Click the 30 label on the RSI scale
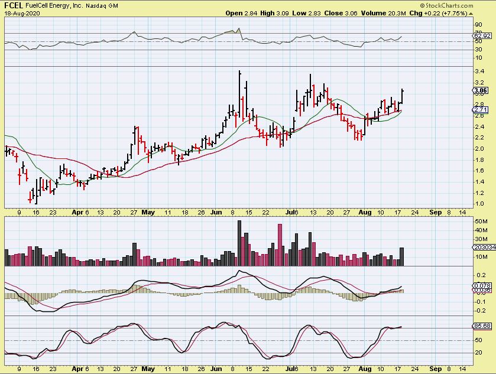 [x=479, y=49]
